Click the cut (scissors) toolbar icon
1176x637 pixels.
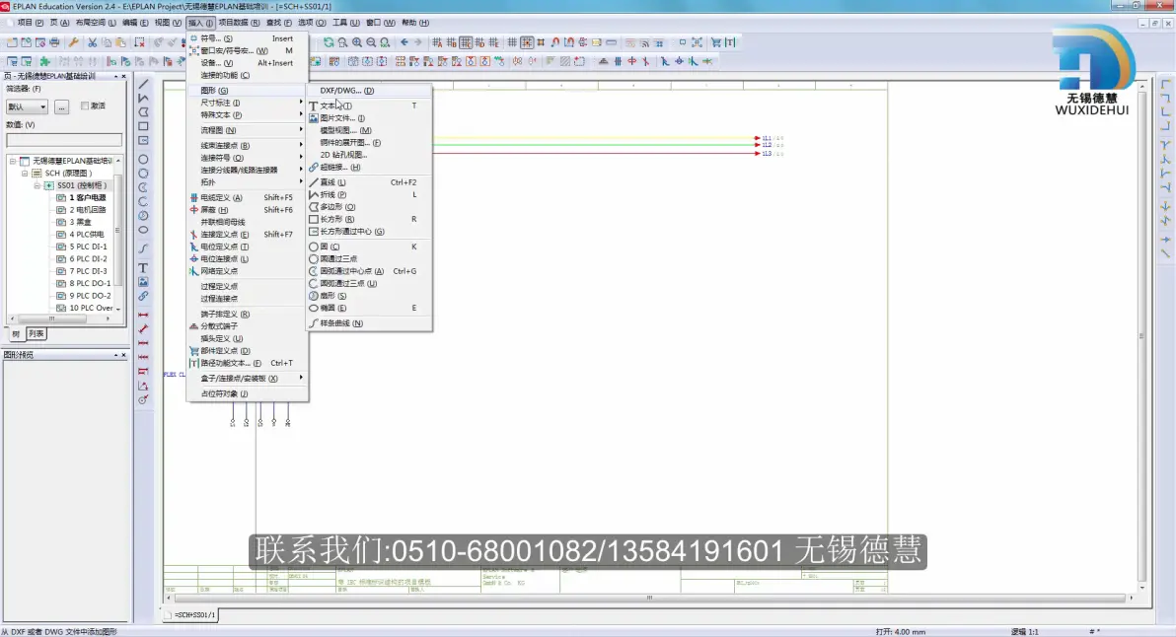(x=93, y=42)
